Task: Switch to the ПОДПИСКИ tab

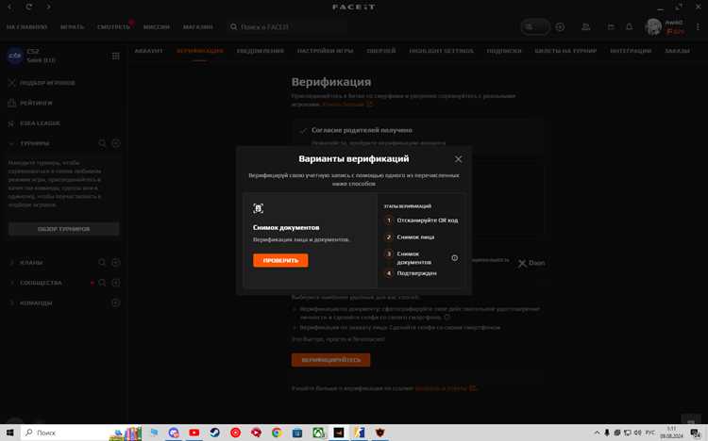Action: coord(504,51)
